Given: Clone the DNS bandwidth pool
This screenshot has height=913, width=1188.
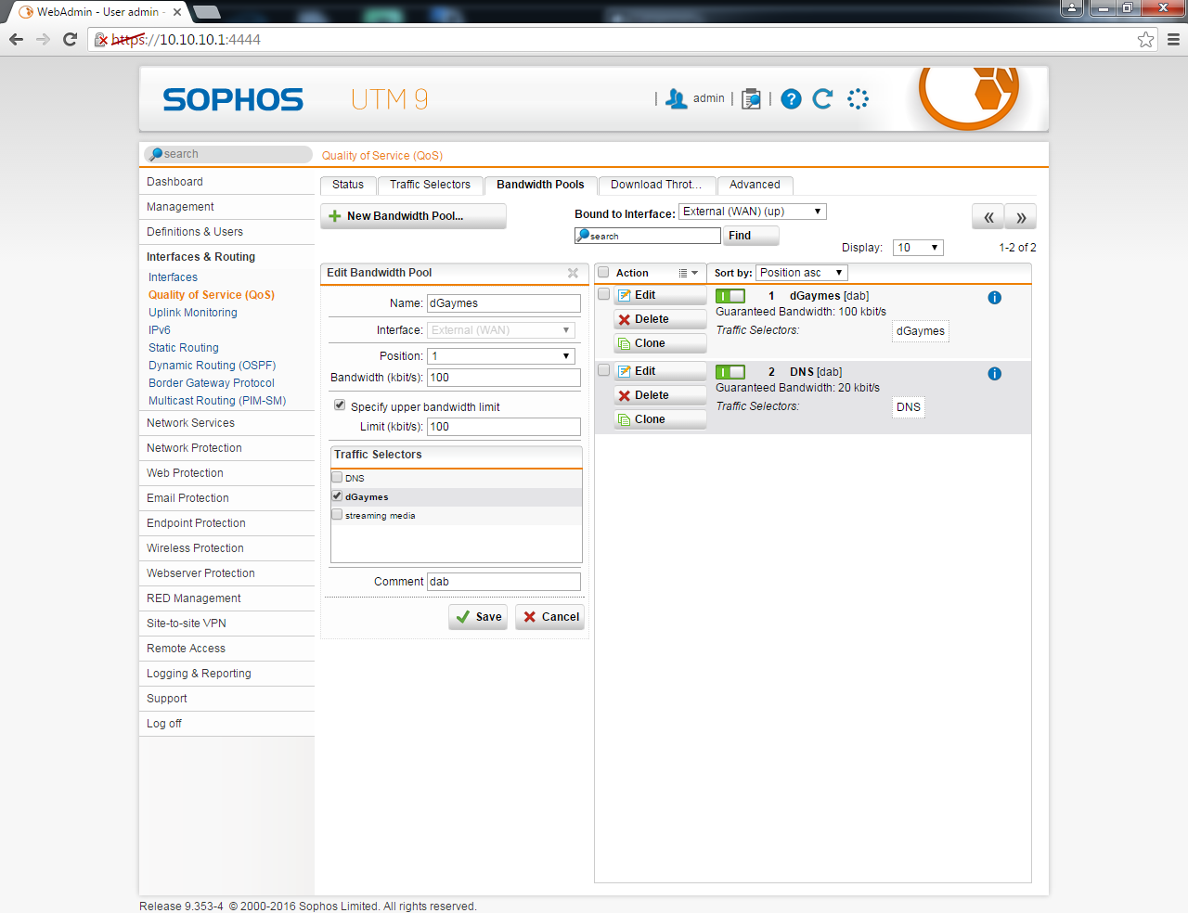Looking at the screenshot, I should [x=660, y=419].
